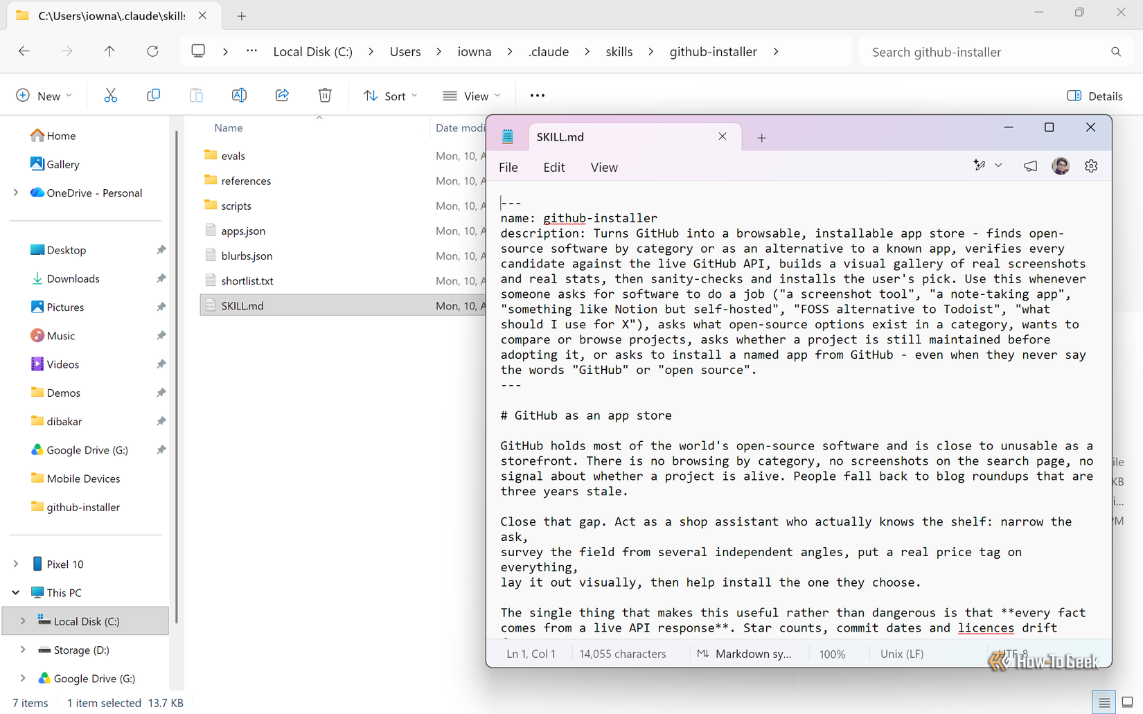The height and width of the screenshot is (714, 1143).
Task: Click the 100% zoom level in Notepad
Action: click(x=832, y=654)
